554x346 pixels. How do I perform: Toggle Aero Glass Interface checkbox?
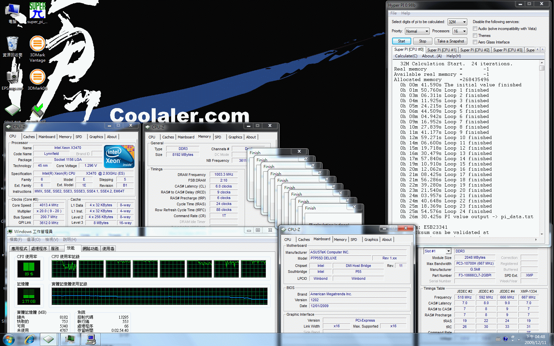[x=475, y=42]
